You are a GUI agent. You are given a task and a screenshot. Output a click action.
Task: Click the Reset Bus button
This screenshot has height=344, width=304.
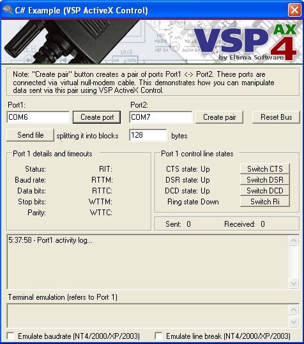coord(277,117)
